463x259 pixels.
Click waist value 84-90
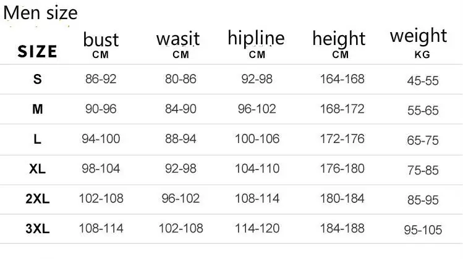pyautogui.click(x=181, y=109)
